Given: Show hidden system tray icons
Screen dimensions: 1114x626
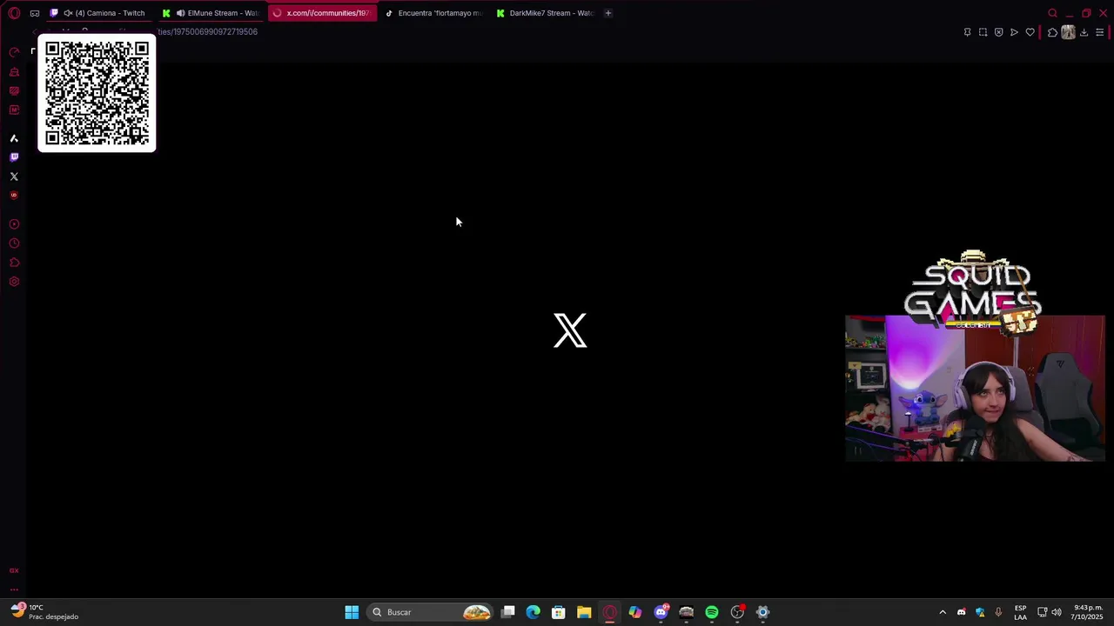Looking at the screenshot, I should pos(943,612).
